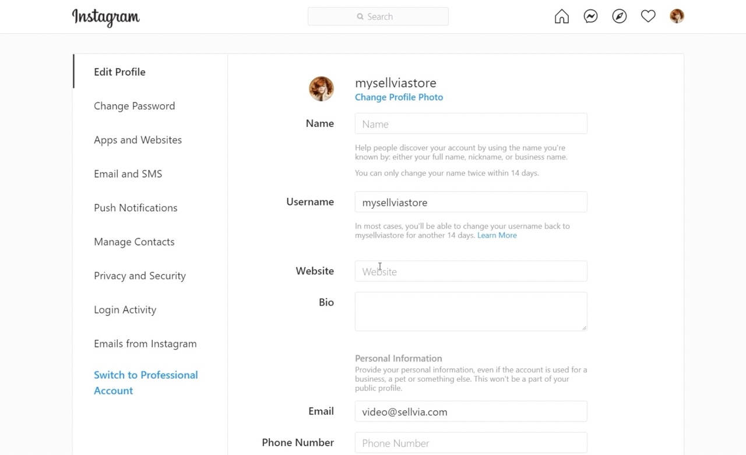The height and width of the screenshot is (455, 746).
Task: Go to Email and SMS settings
Action: coord(128,173)
